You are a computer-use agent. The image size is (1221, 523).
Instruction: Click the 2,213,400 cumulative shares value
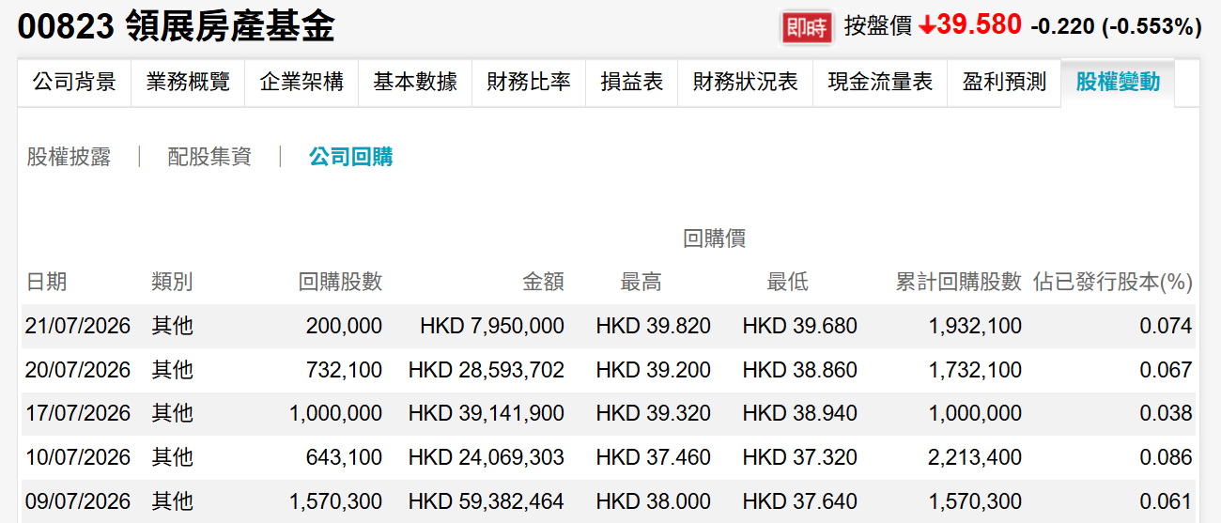click(x=975, y=457)
